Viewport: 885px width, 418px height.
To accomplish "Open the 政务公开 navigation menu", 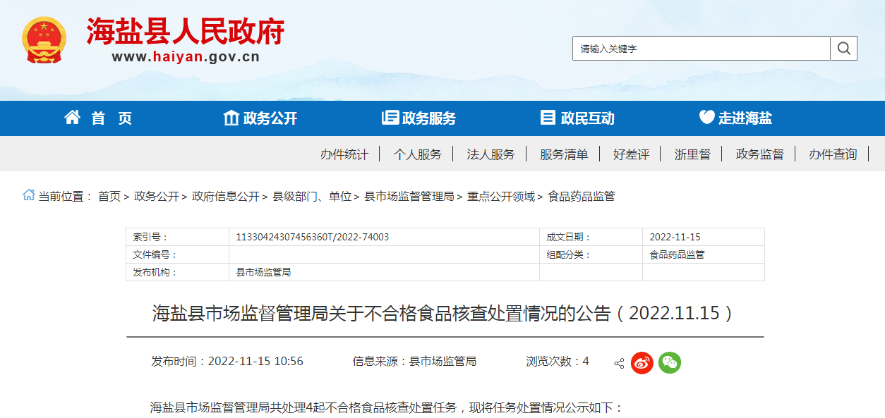I will click(x=270, y=118).
